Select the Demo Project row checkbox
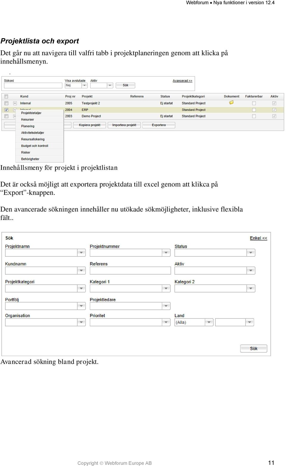286x466 pixels. (x=6, y=116)
